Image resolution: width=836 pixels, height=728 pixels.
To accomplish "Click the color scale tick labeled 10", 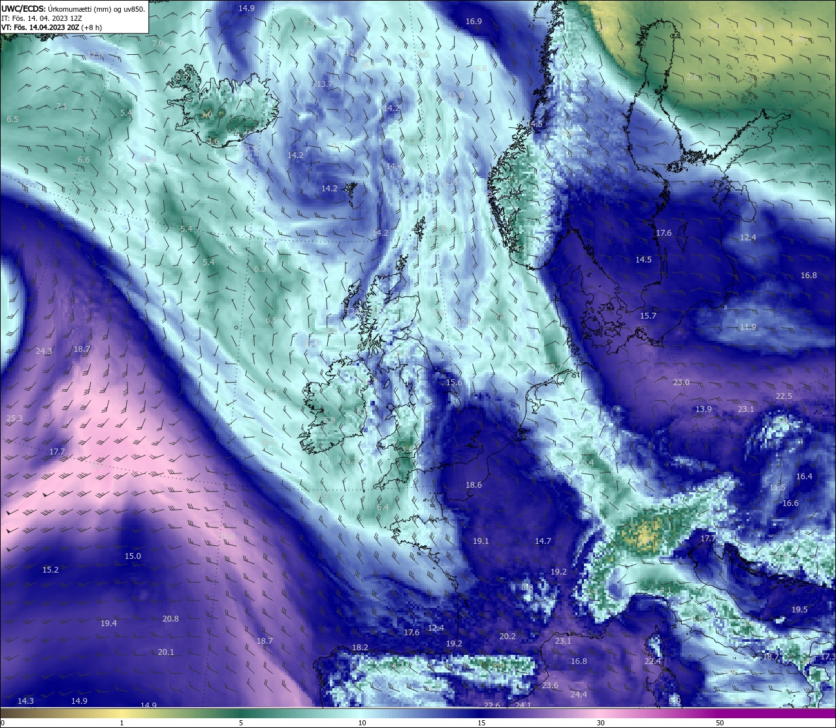I will click(361, 723).
